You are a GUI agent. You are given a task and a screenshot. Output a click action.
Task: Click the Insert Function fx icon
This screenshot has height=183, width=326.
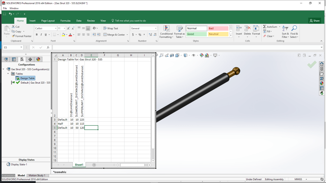tap(48, 47)
